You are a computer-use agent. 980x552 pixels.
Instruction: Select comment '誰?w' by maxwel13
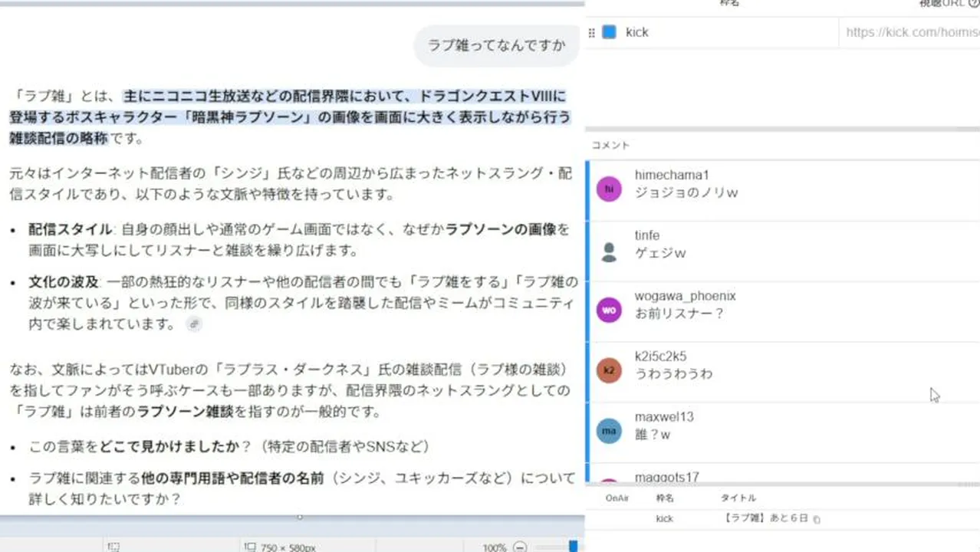653,435
